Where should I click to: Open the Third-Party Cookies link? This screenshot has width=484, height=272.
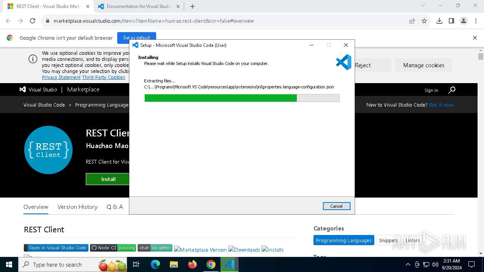pos(104,77)
